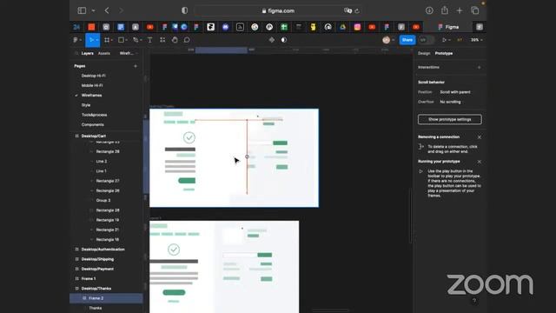
Task: Switch to the Figma browser tab
Action: click(448, 27)
